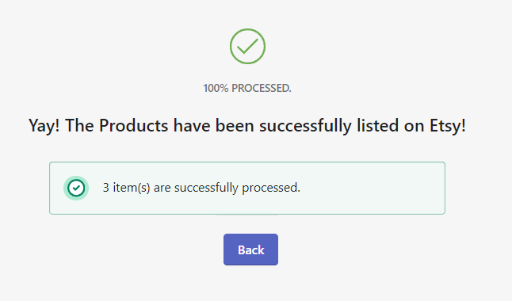Screen dimensions: 512x301
Task: Click 'item(s)' in the success banner
Action: (x=132, y=188)
